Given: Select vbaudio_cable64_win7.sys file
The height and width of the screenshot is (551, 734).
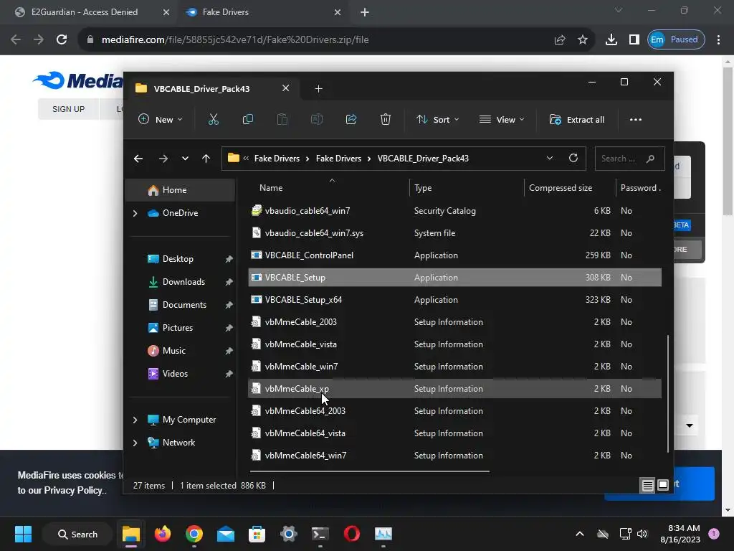Looking at the screenshot, I should click(x=454, y=233).
